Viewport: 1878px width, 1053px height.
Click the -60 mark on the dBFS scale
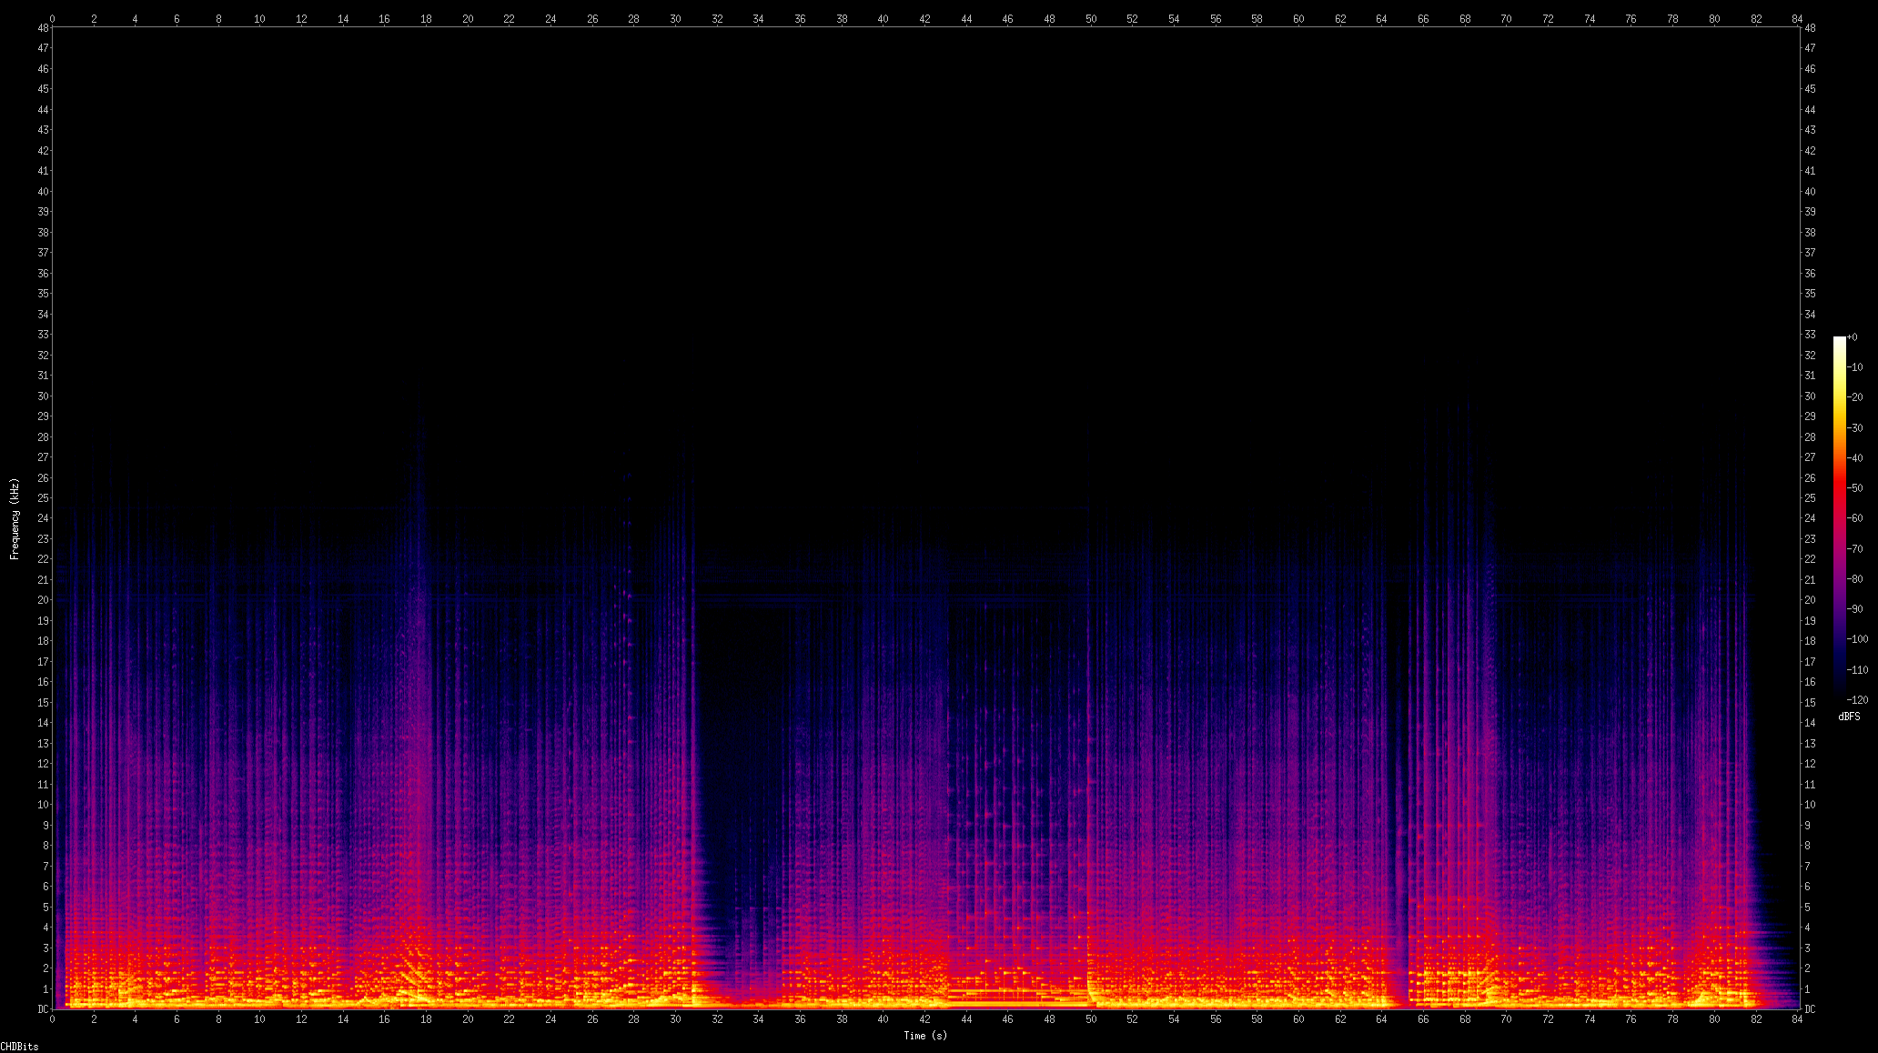(x=1855, y=518)
